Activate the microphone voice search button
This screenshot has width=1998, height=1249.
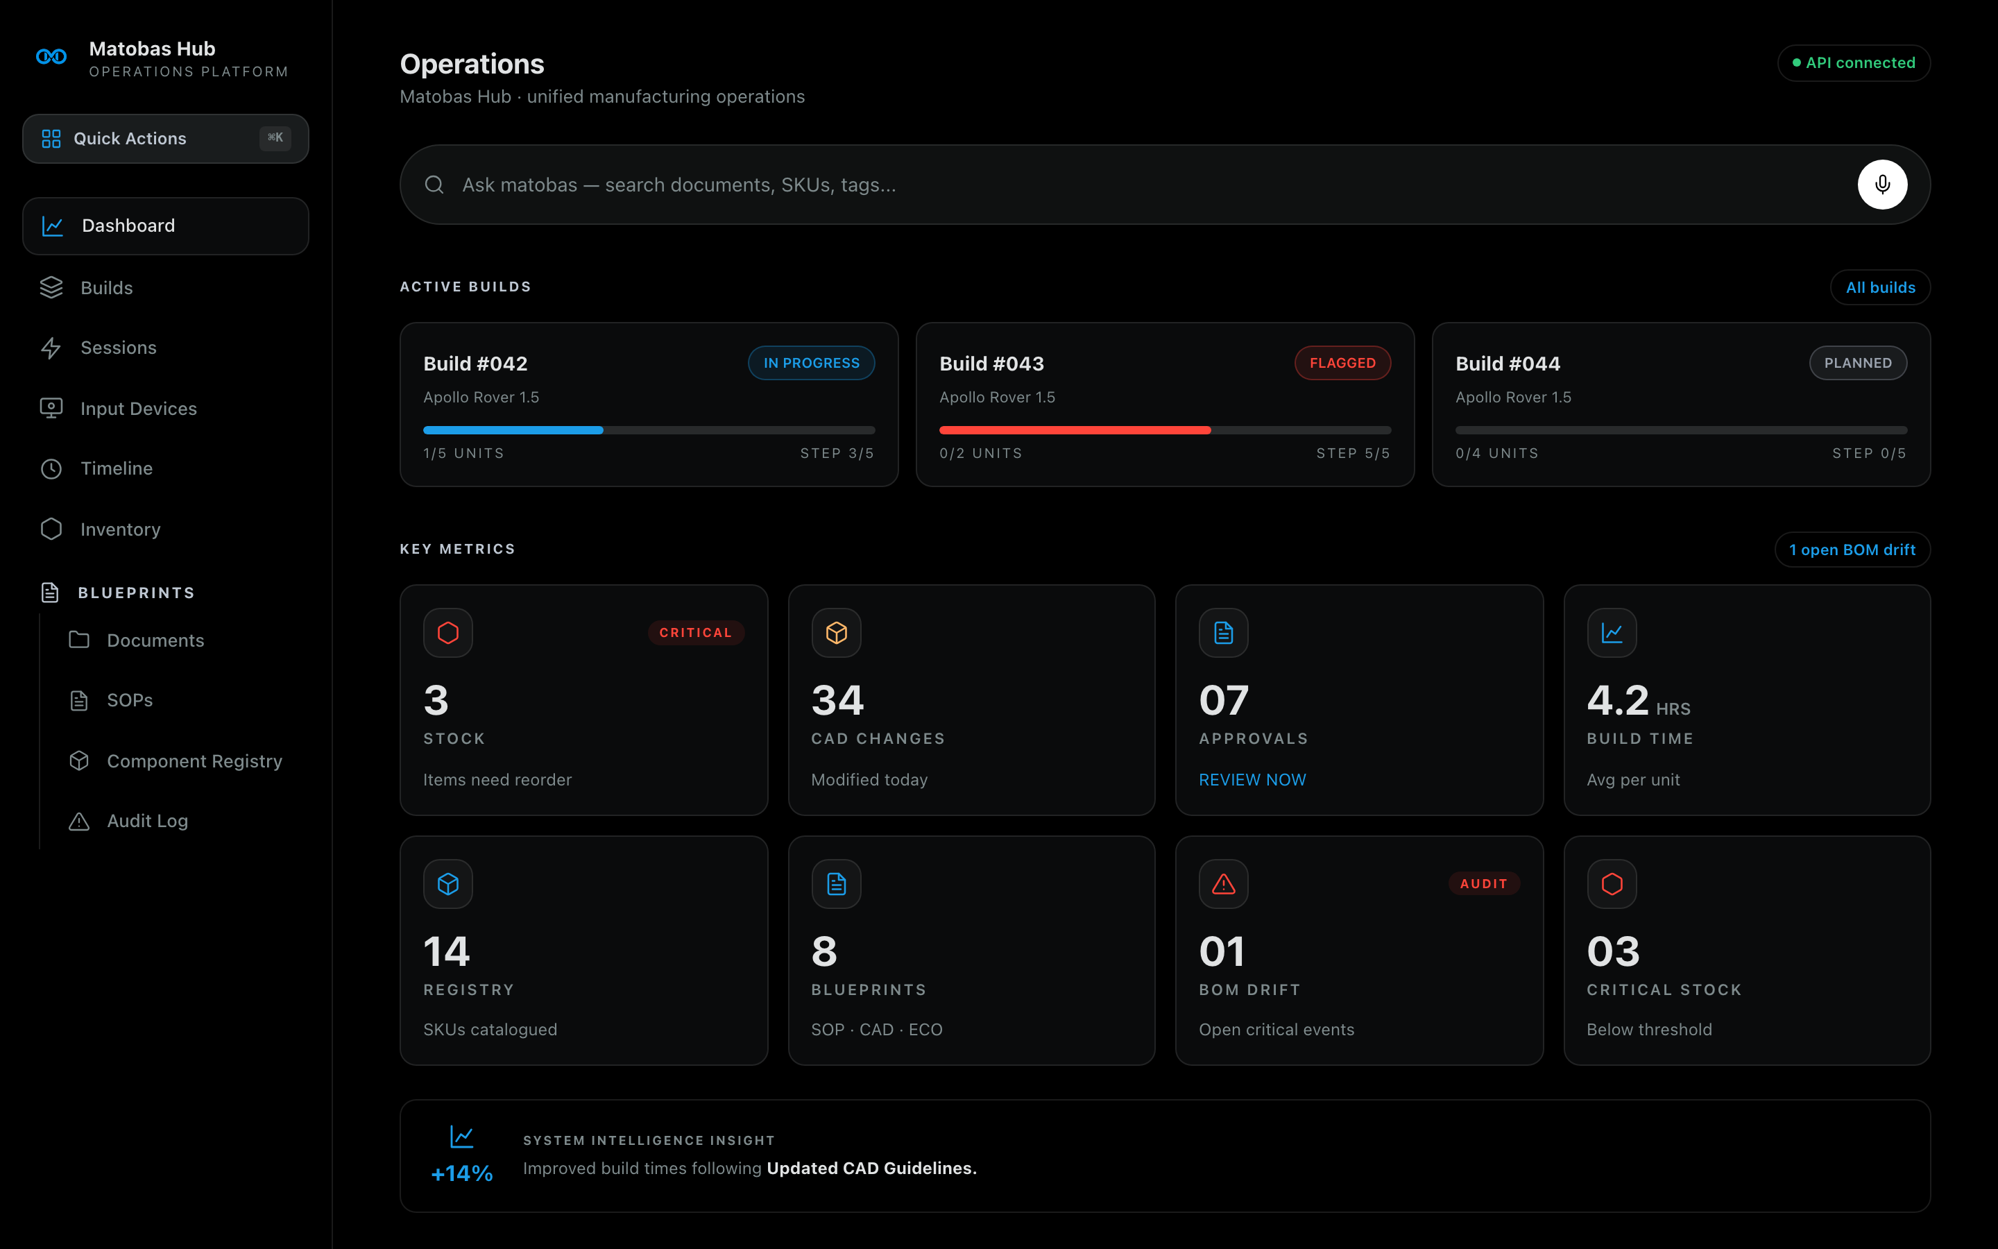click(1882, 184)
